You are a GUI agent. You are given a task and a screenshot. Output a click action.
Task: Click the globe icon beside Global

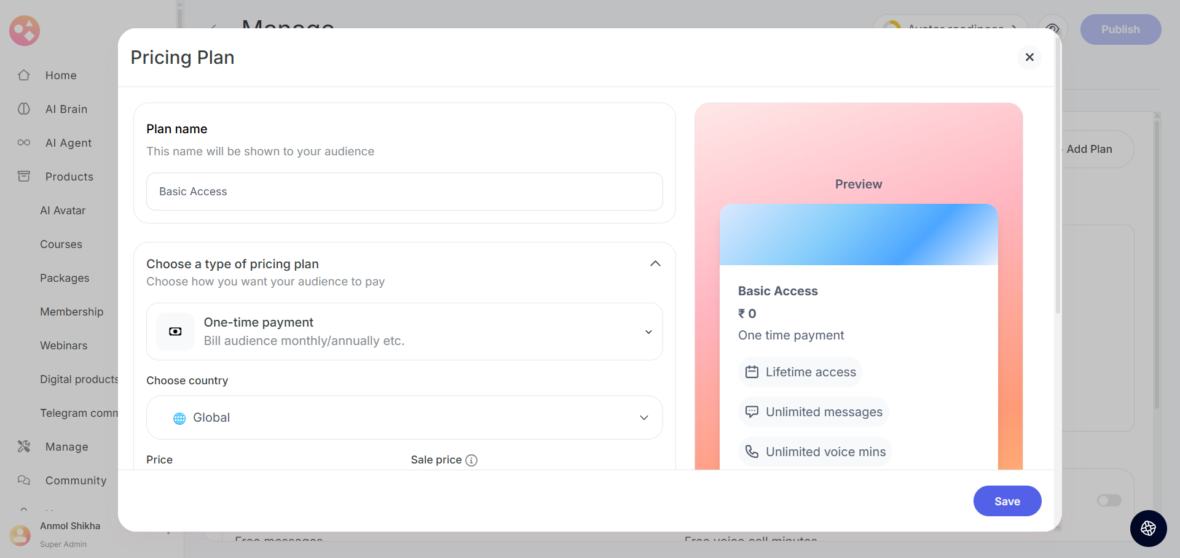point(179,418)
